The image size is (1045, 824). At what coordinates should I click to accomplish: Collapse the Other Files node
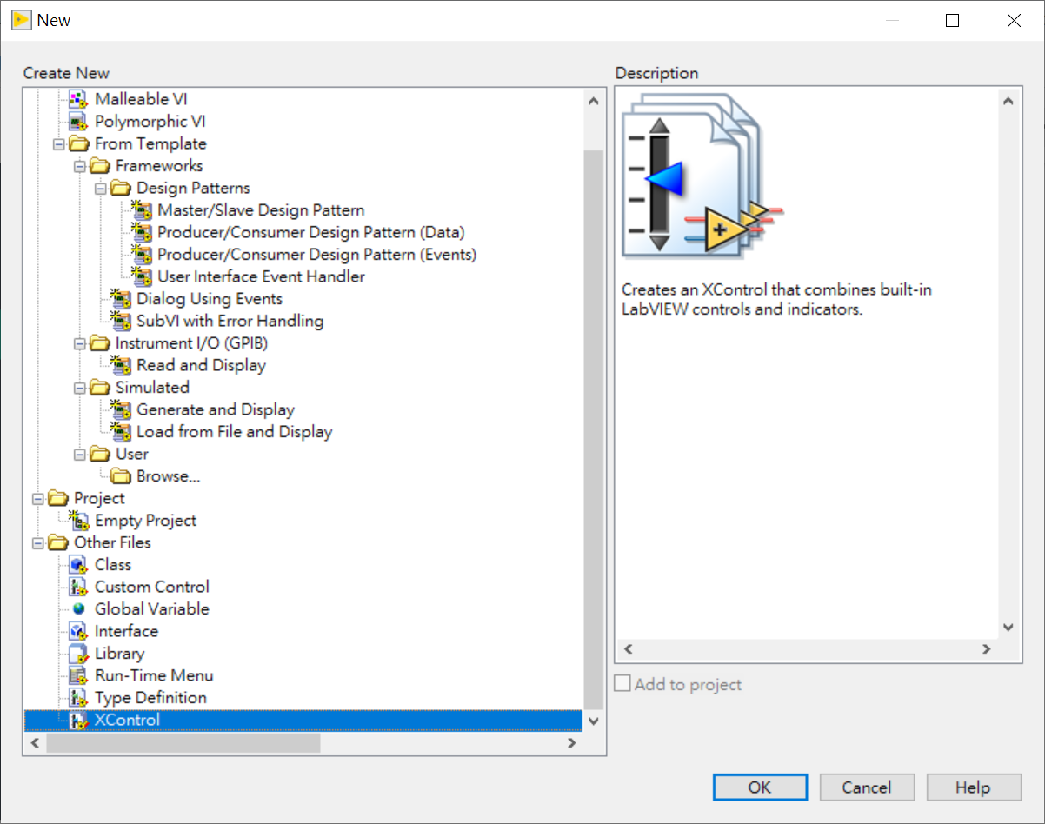pyautogui.click(x=37, y=542)
